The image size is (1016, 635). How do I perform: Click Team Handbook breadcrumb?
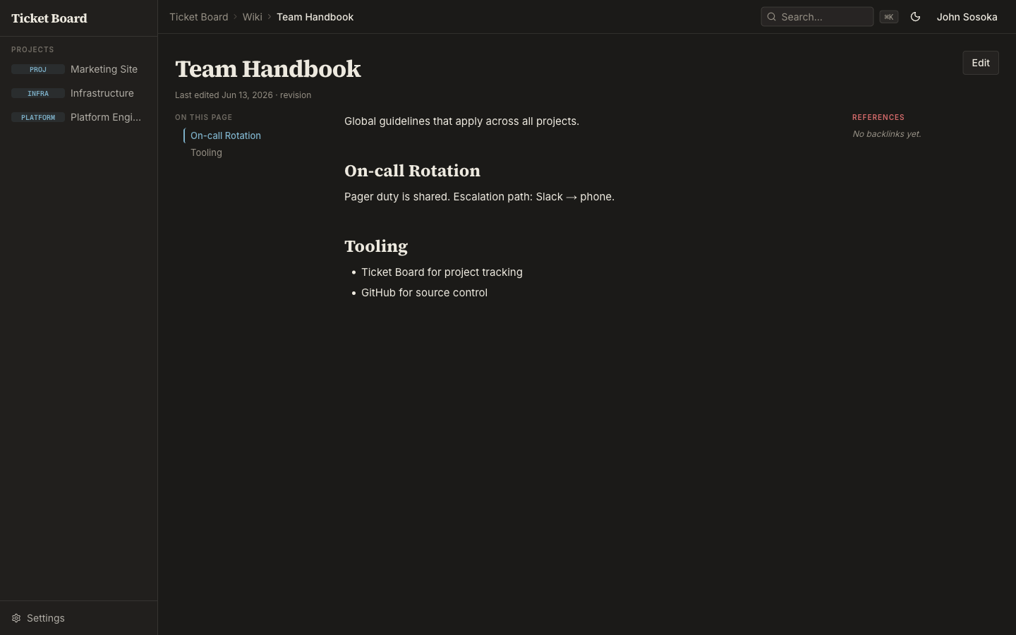pyautogui.click(x=315, y=17)
